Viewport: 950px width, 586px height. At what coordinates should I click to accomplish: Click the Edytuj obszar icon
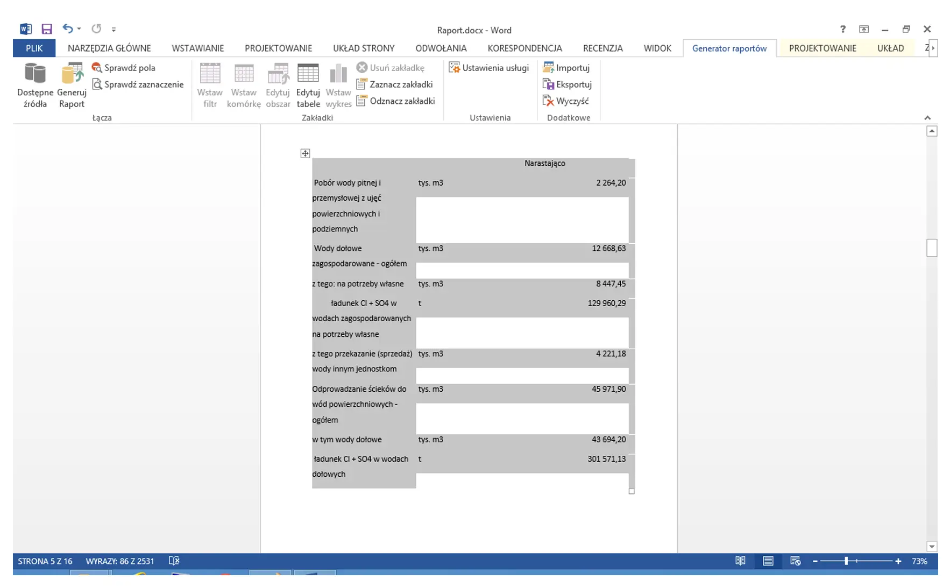(278, 86)
